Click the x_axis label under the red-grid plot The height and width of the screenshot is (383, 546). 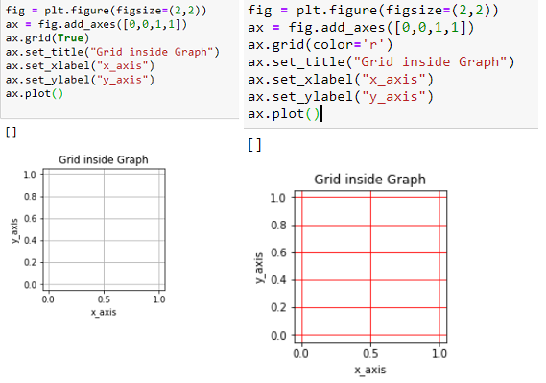tap(370, 370)
